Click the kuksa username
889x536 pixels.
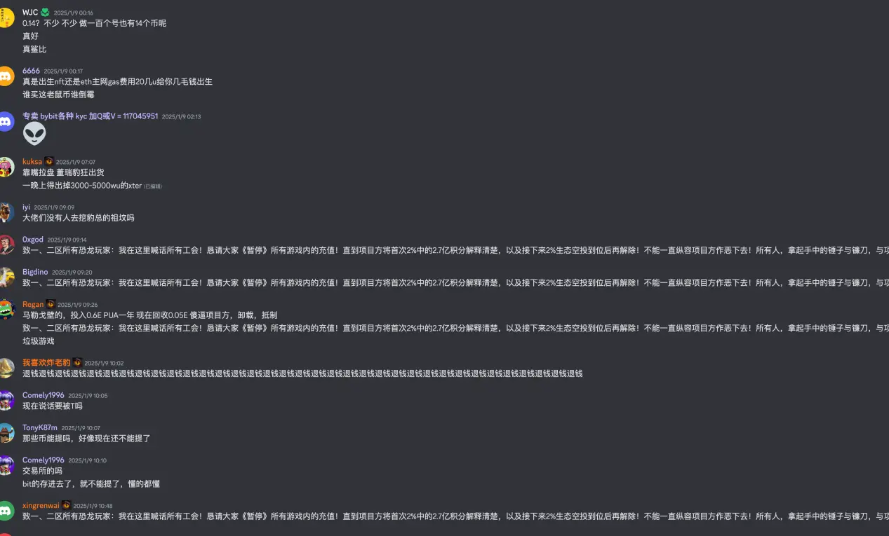tap(32, 162)
